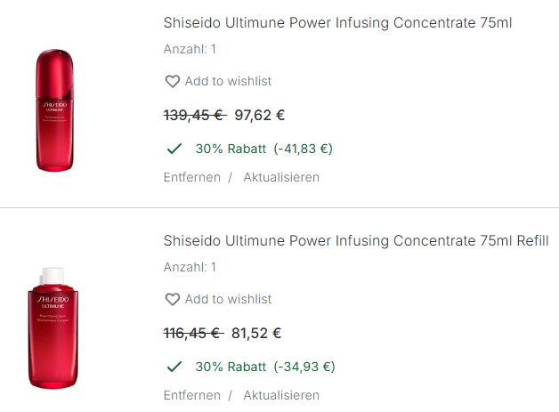This screenshot has width=559, height=412.
Task: Click the crossed-out price 116,45 €
Action: (x=192, y=334)
